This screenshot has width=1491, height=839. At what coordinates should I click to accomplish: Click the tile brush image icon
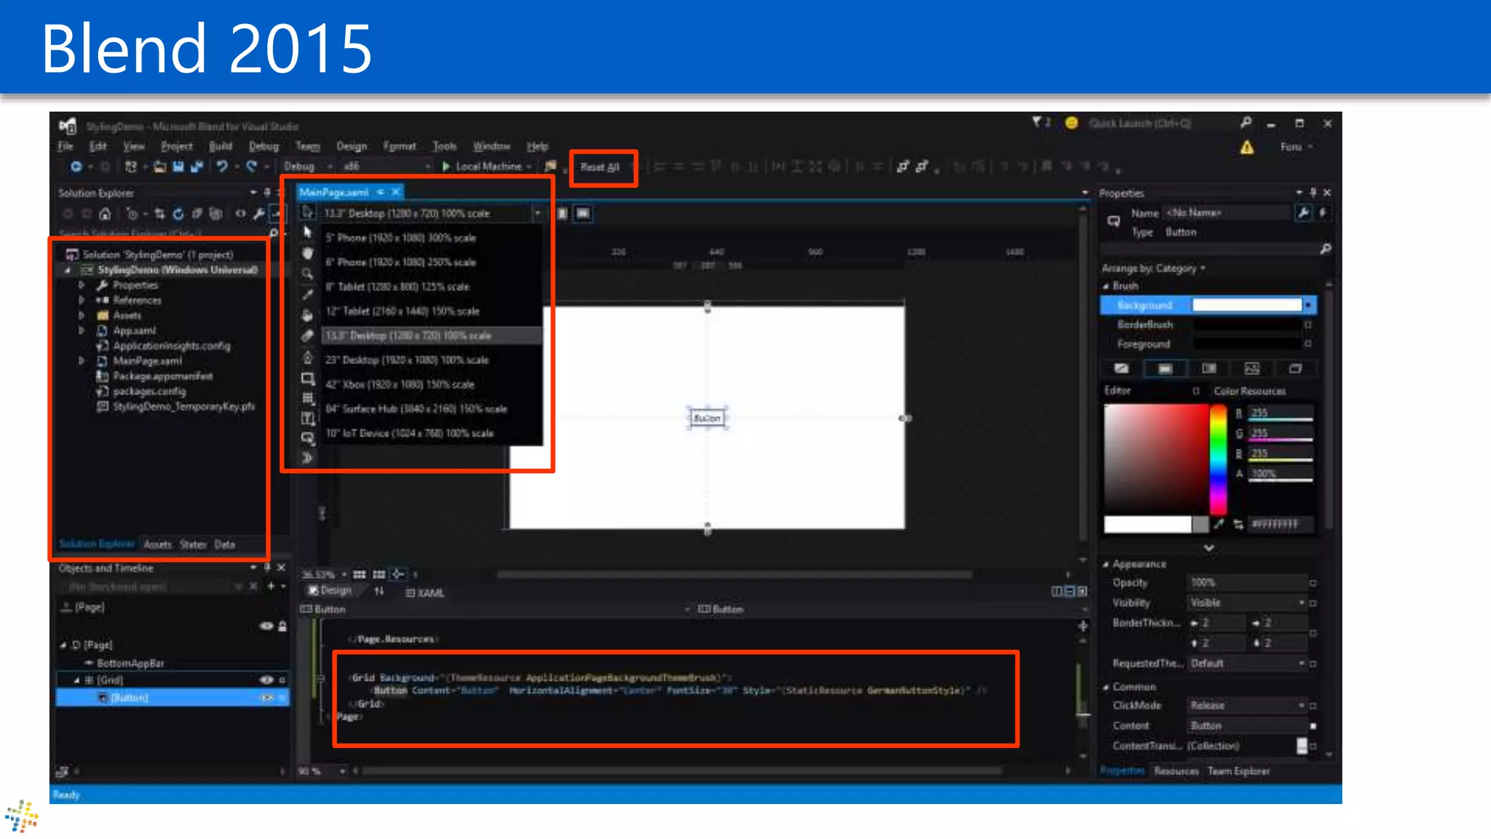tap(1251, 369)
